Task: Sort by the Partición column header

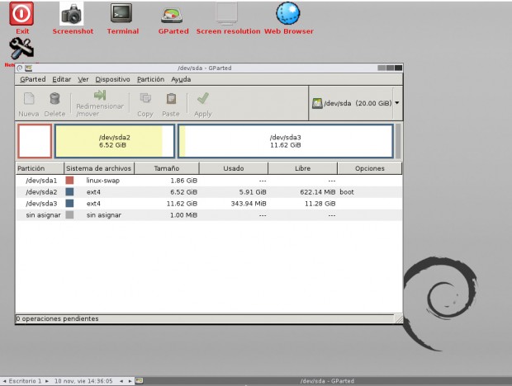Action: tap(40, 168)
